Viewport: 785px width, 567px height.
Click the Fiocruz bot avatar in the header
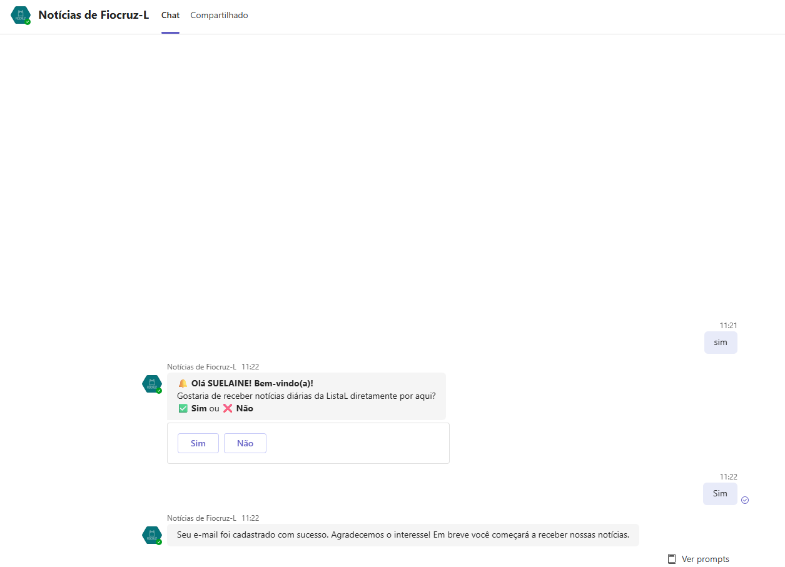coord(21,16)
